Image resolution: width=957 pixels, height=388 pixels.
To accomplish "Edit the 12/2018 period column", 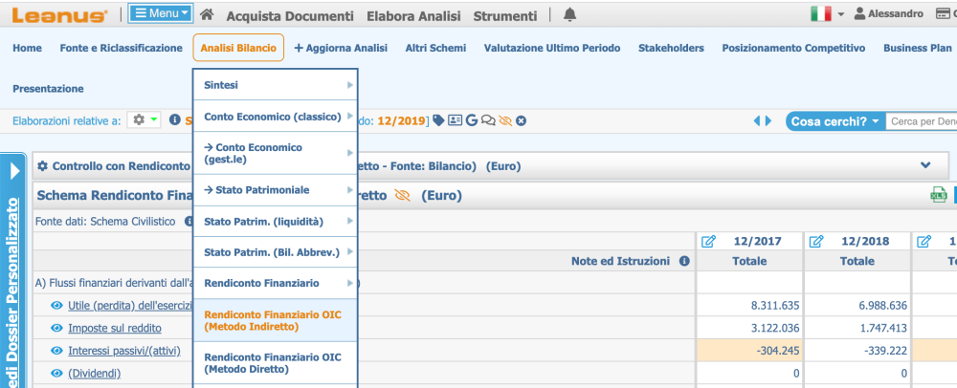I will pyautogui.click(x=817, y=242).
